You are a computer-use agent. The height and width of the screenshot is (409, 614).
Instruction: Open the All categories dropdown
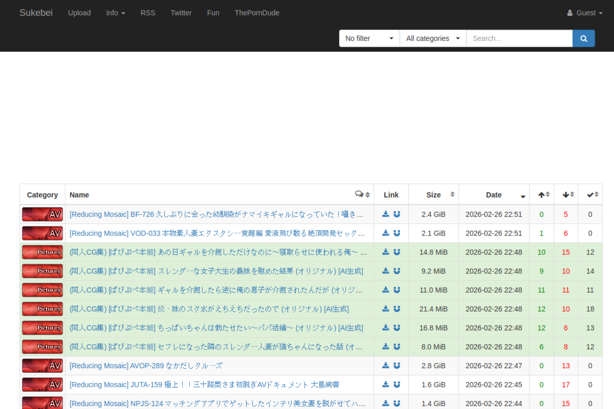(432, 38)
